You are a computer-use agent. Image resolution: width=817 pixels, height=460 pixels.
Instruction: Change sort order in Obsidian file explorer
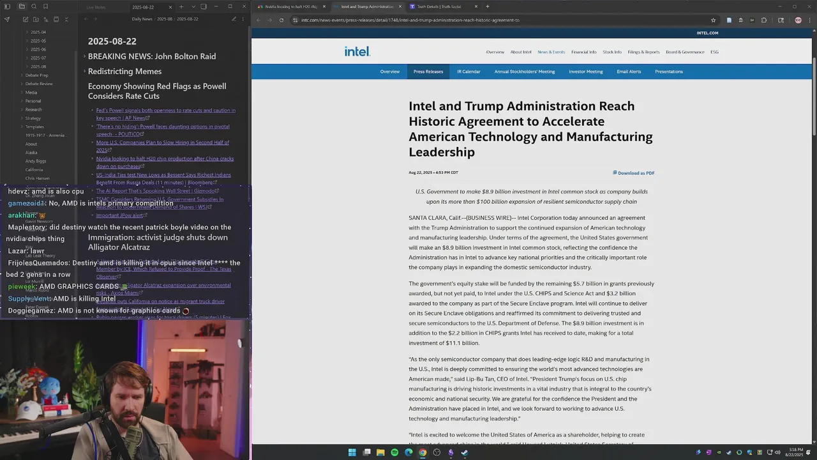pos(47,19)
